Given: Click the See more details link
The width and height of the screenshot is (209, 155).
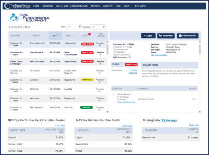Looking at the screenshot, I should (159, 55).
